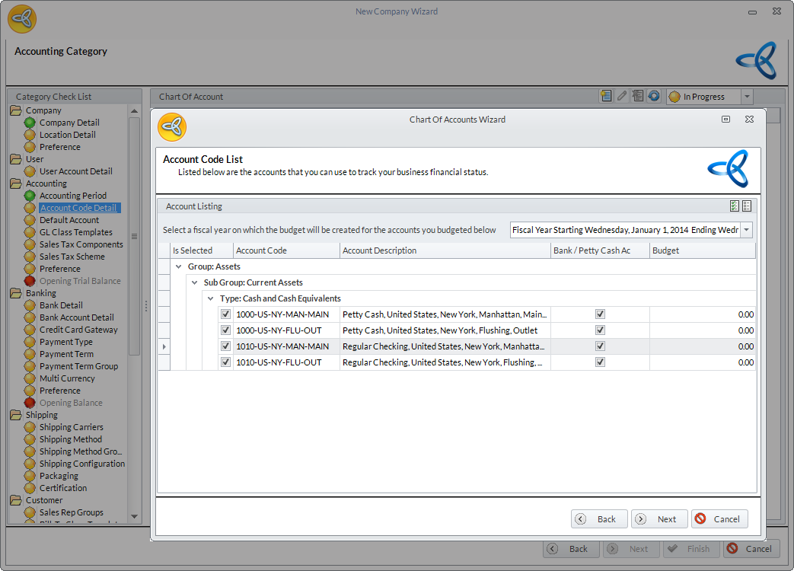Image resolution: width=794 pixels, height=571 pixels.
Task: Open the fiscal year dropdown
Action: (746, 230)
